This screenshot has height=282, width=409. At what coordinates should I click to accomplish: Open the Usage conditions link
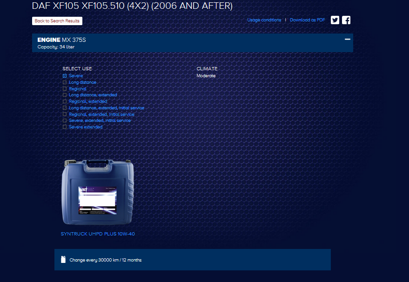tap(264, 20)
